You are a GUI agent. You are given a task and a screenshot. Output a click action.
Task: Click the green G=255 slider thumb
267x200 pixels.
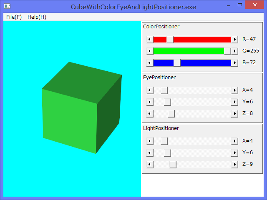click(x=227, y=51)
